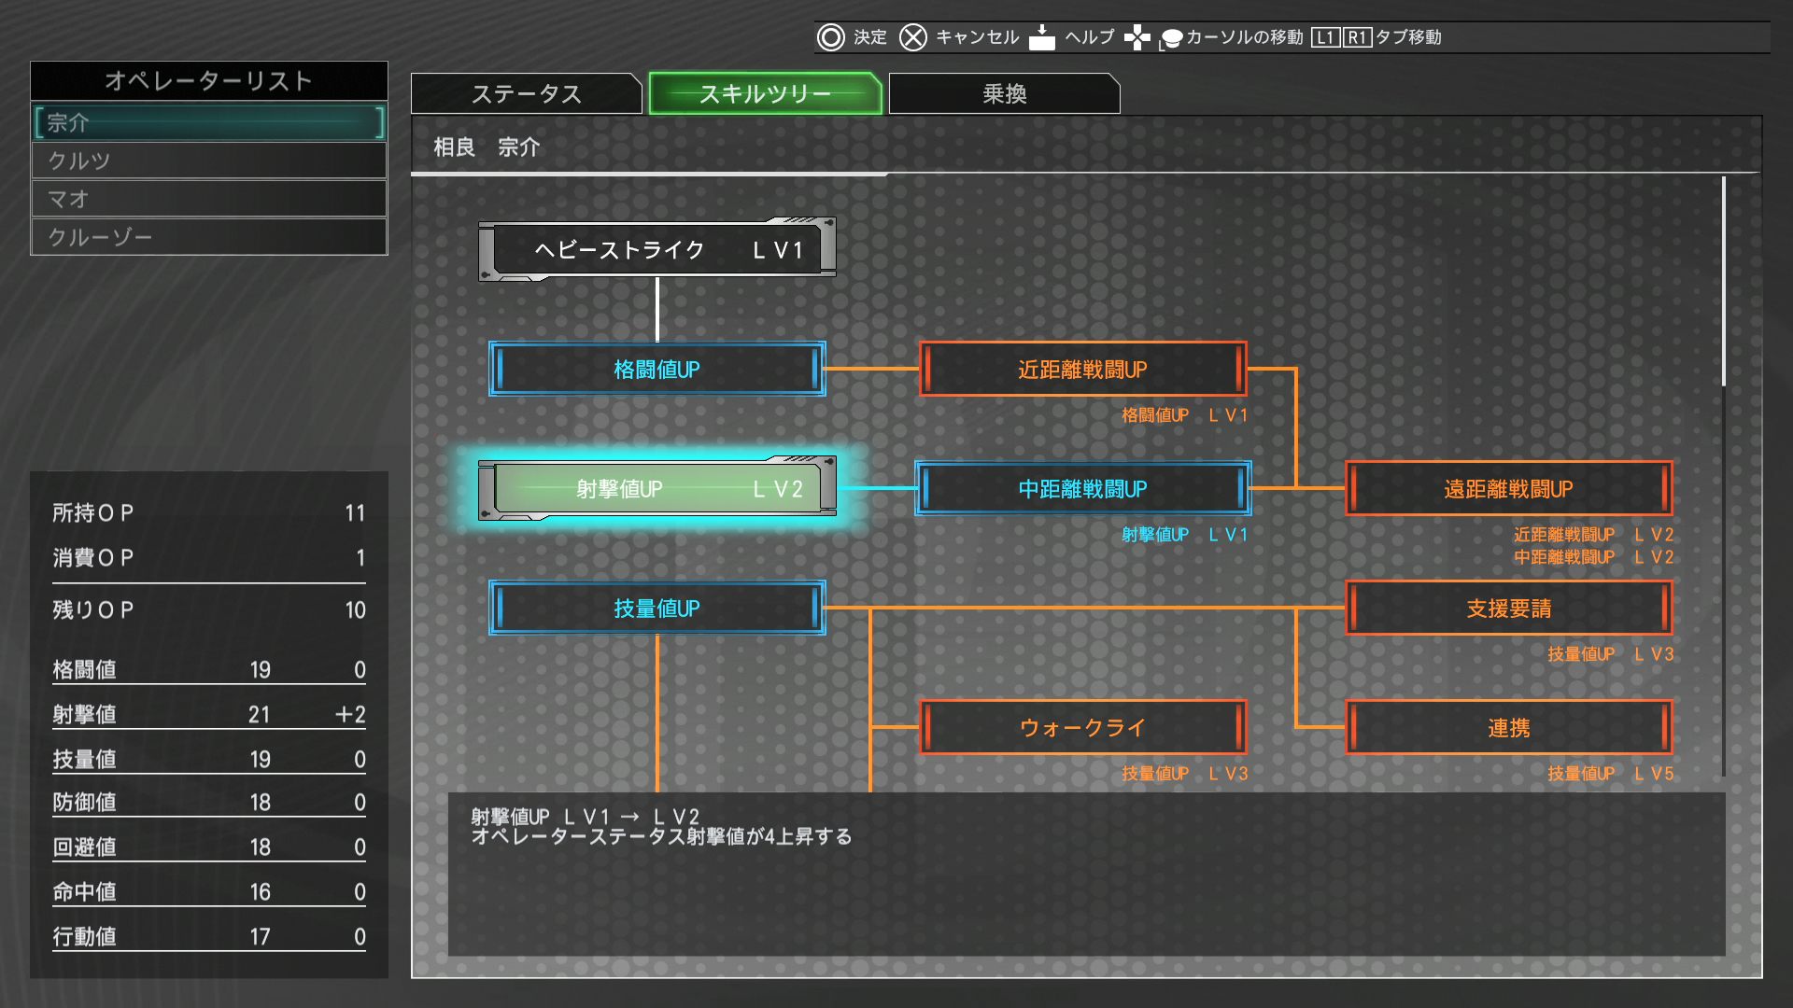Open the 乗換 tab
Image resolution: width=1793 pixels, height=1008 pixels.
pos(1004,93)
